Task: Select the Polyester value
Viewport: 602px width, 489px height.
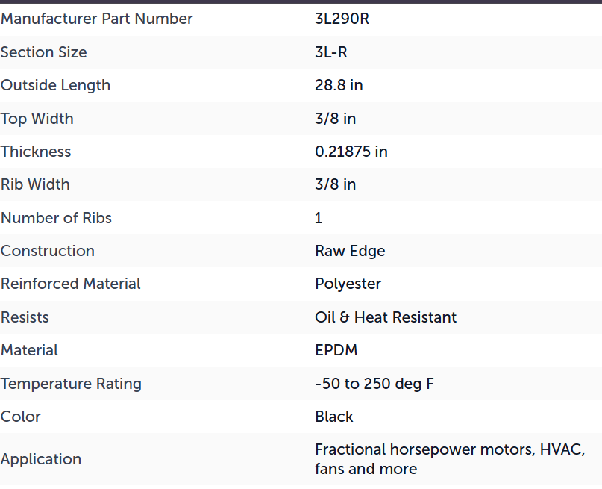Action: coord(348,284)
